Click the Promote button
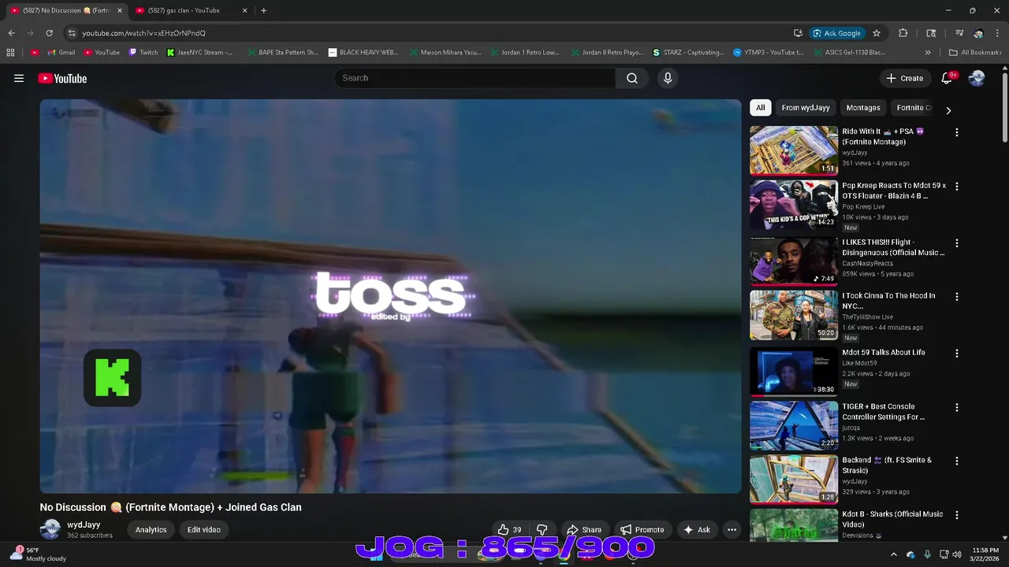This screenshot has height=567, width=1009. [x=642, y=530]
